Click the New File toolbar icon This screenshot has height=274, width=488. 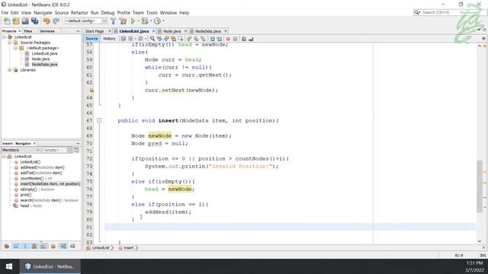(x=7, y=21)
